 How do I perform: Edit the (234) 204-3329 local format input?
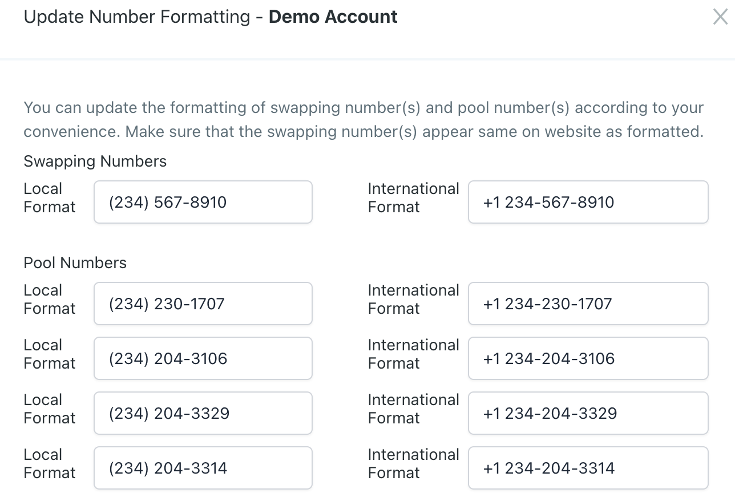203,413
